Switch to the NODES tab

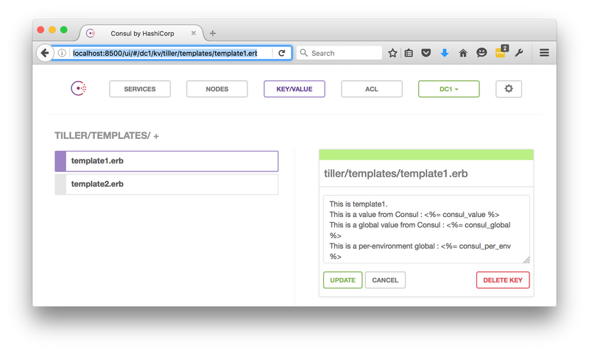216,89
